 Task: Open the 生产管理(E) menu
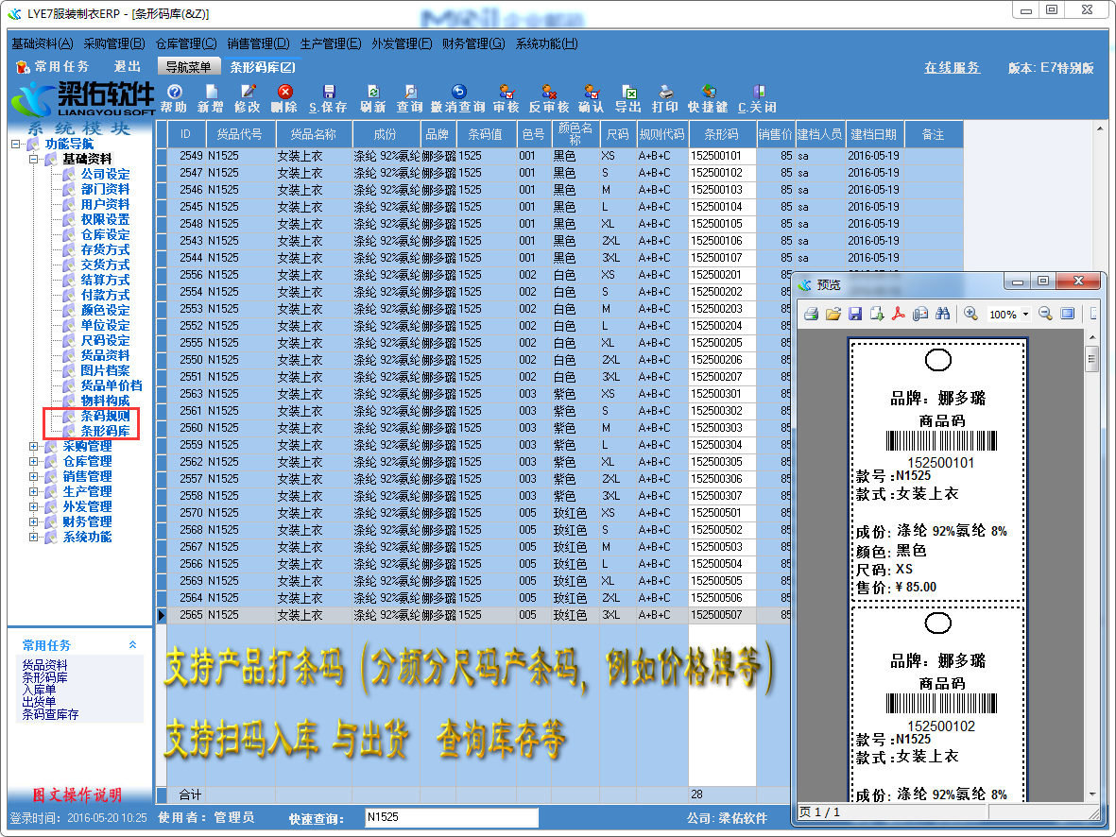330,43
